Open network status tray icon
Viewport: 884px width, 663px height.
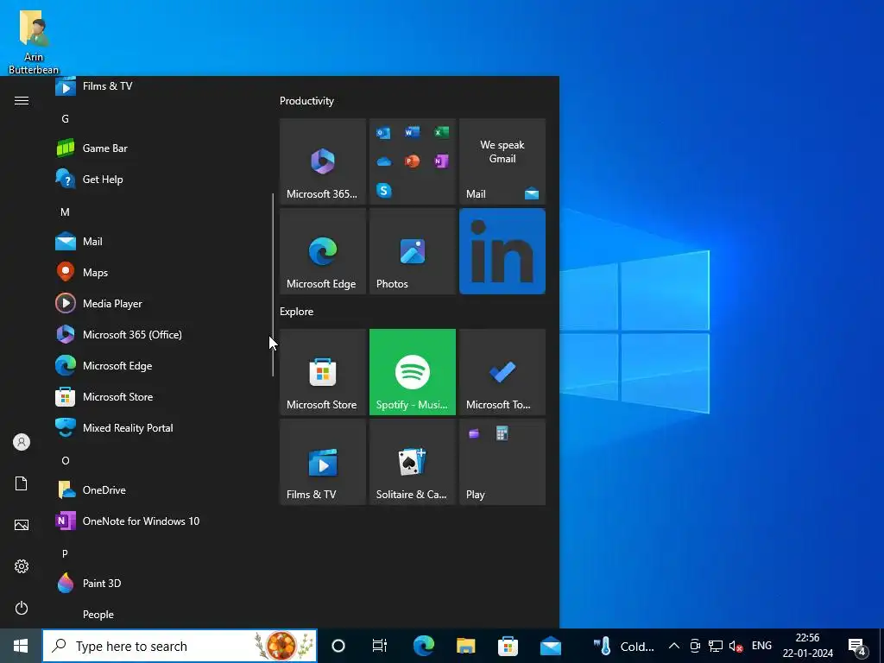click(x=716, y=646)
